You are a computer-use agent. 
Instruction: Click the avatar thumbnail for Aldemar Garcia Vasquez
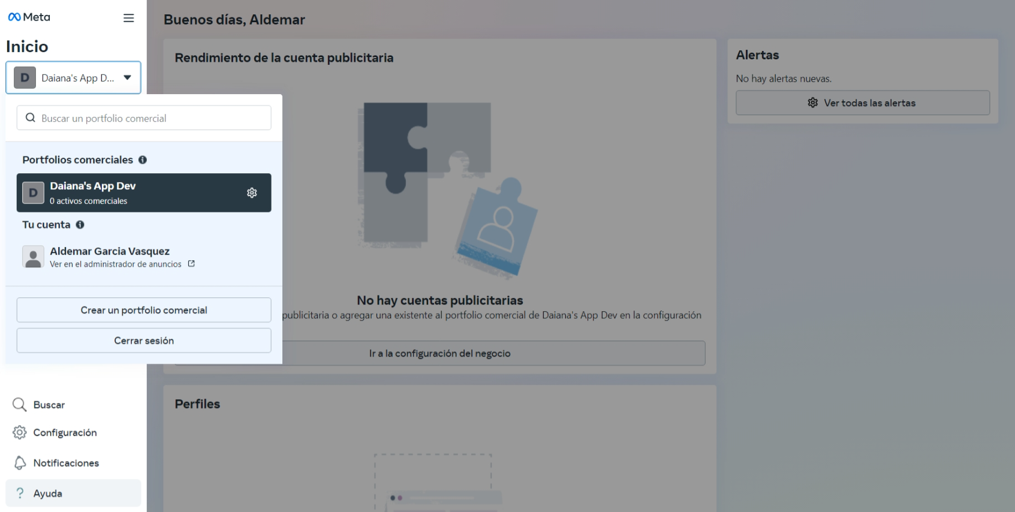tap(33, 257)
